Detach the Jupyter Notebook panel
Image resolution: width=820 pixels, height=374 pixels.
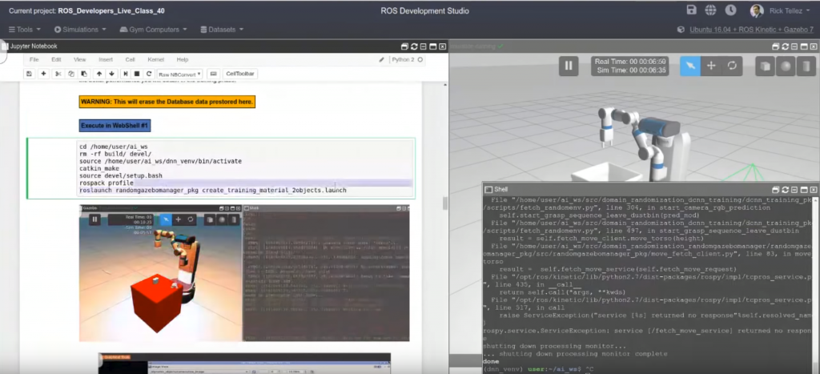[404, 46]
